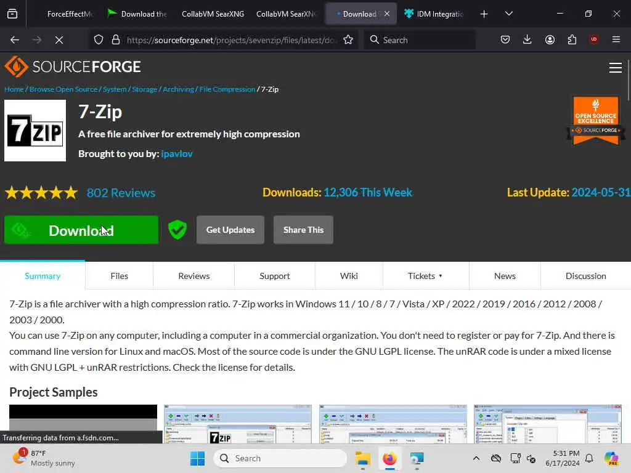Click the Share This button
The width and height of the screenshot is (631, 473).
303,230
